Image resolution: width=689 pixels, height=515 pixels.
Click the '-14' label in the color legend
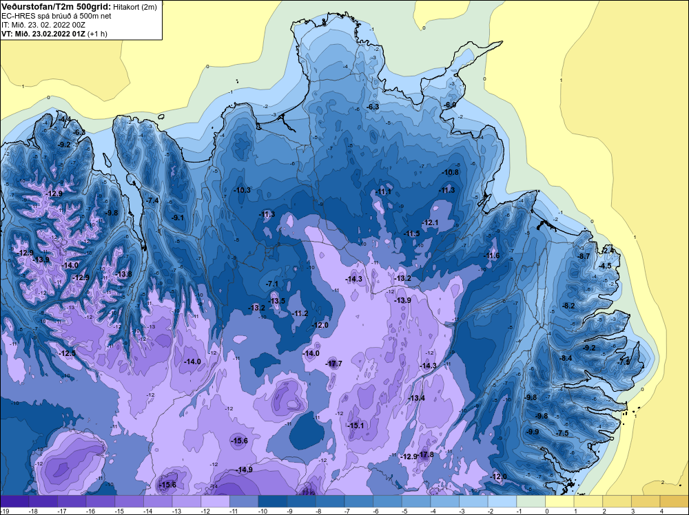(147, 511)
